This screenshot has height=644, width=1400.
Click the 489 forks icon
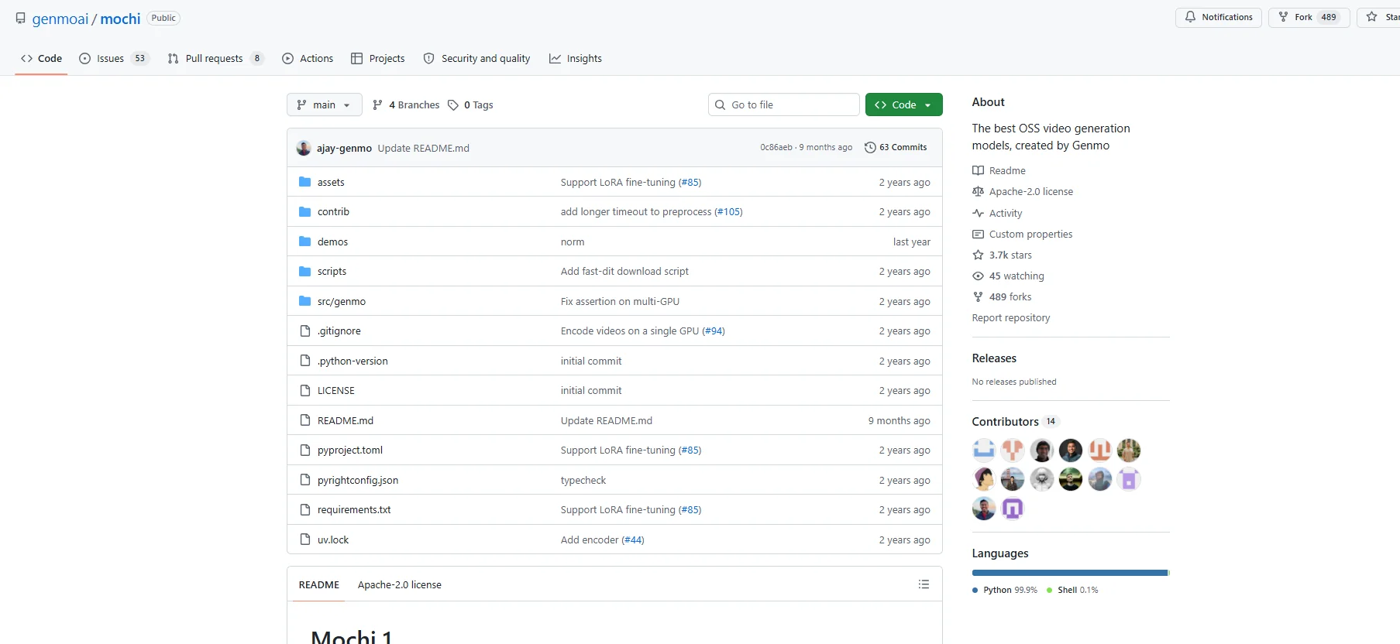coord(979,296)
